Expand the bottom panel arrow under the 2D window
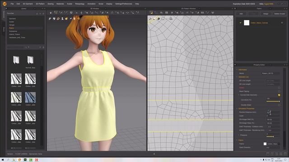 click(x=154, y=154)
